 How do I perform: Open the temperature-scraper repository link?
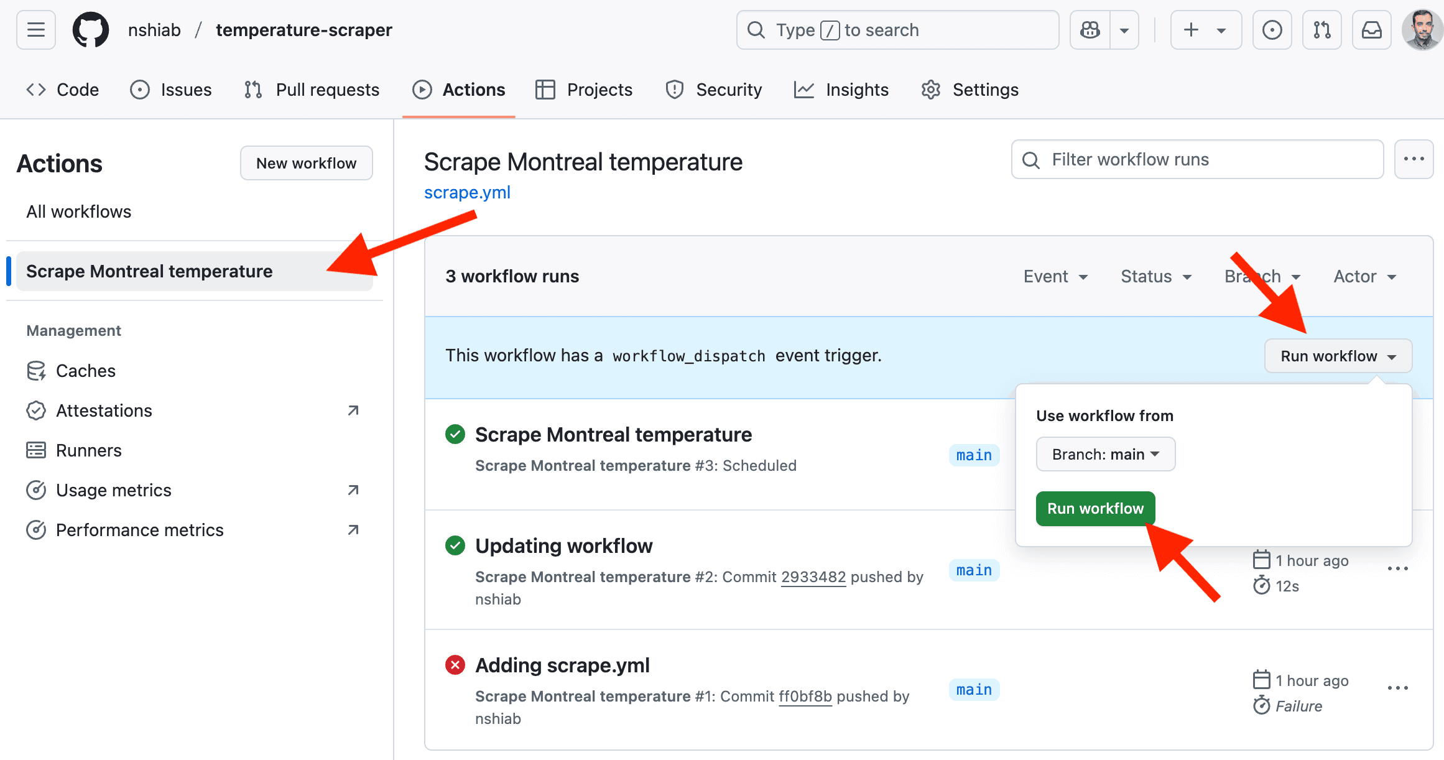[x=304, y=30]
